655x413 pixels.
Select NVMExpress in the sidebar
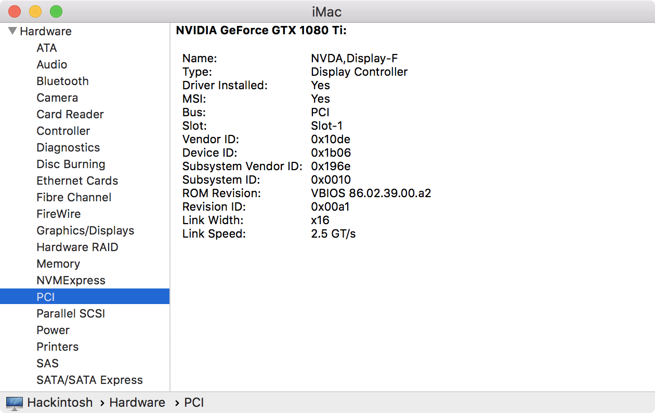coord(71,280)
